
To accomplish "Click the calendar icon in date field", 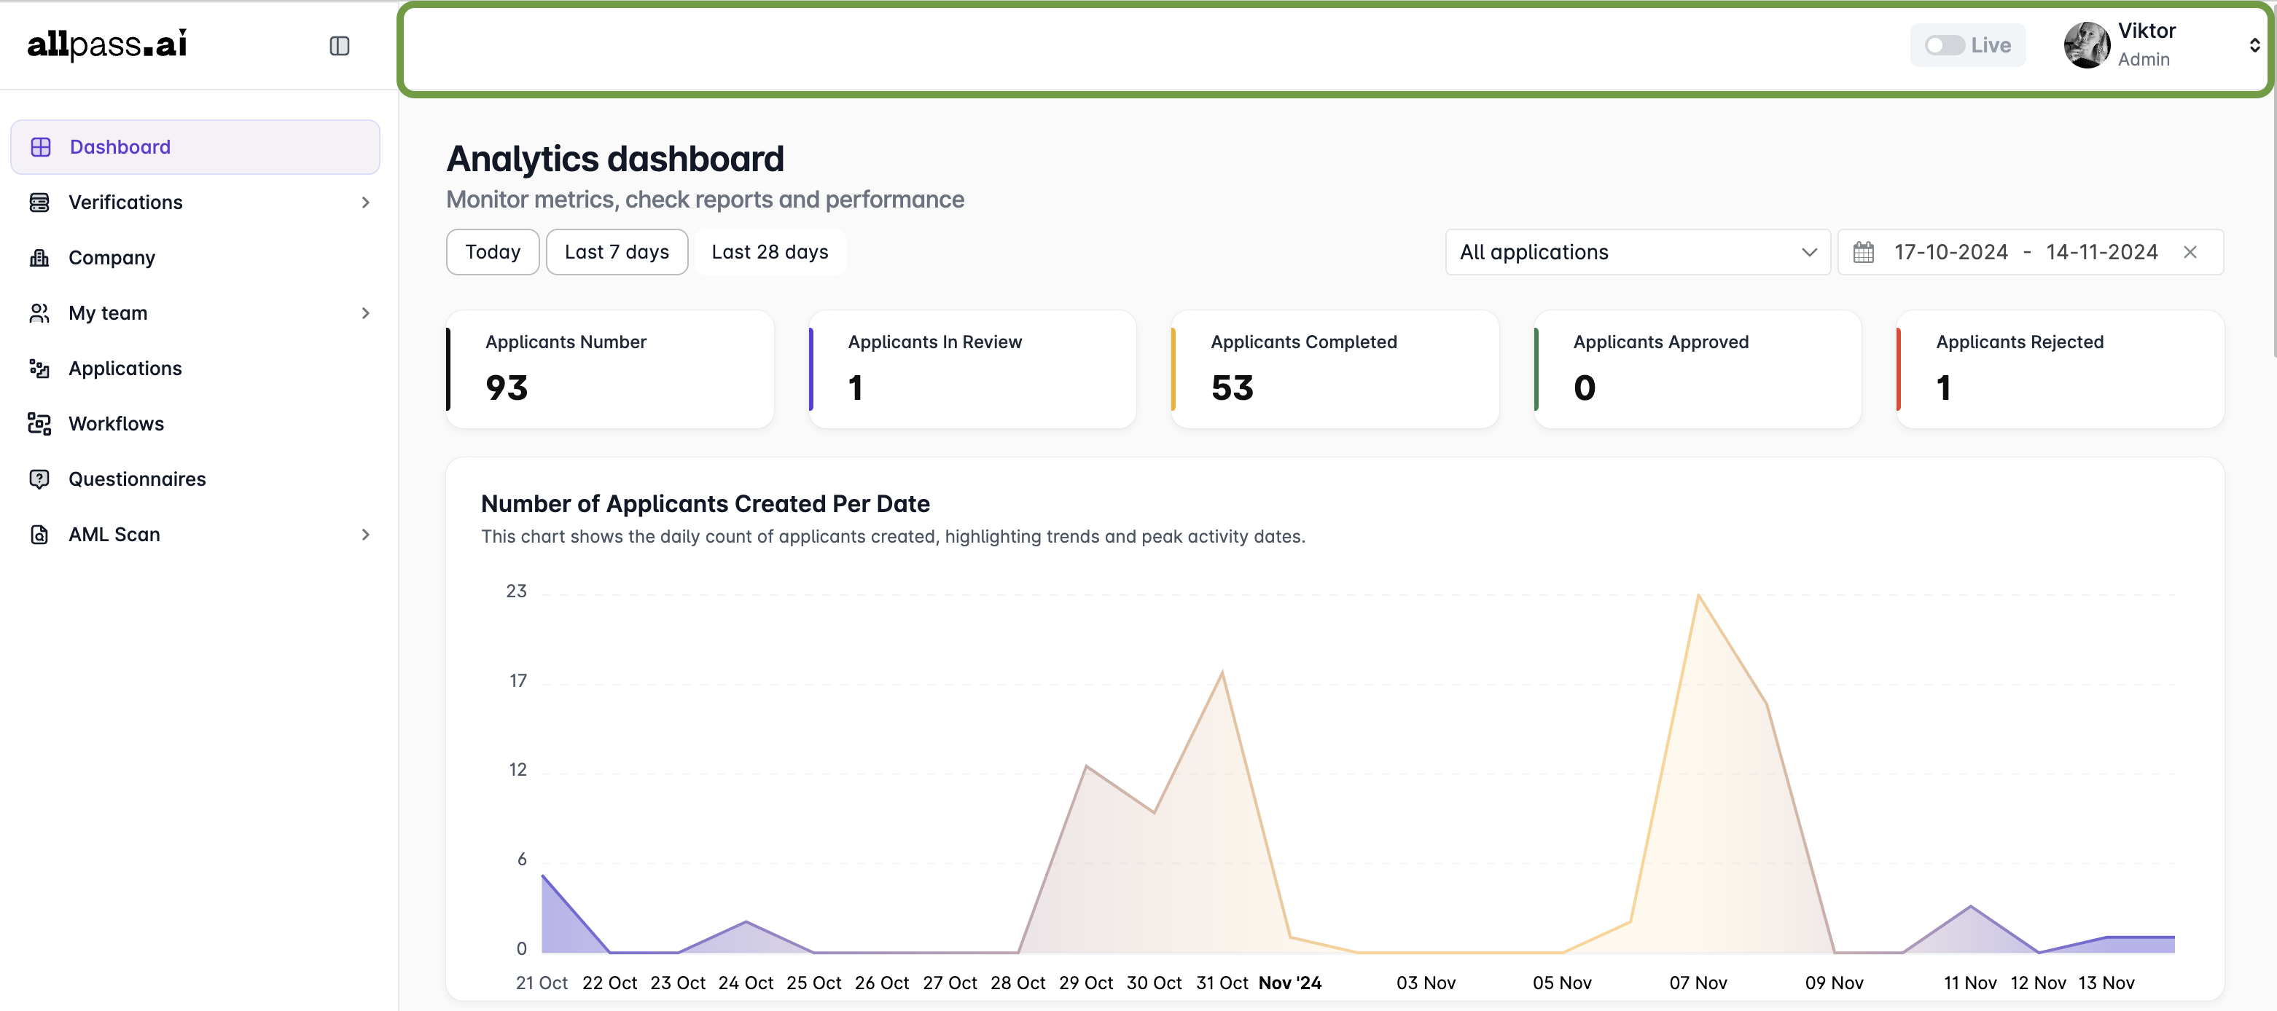I will pos(1862,253).
